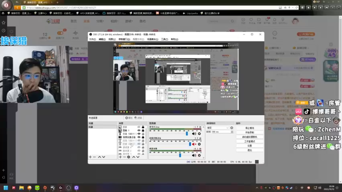Toggle lock on second 图像 source row
The image size is (342, 192).
(x=143, y=131)
